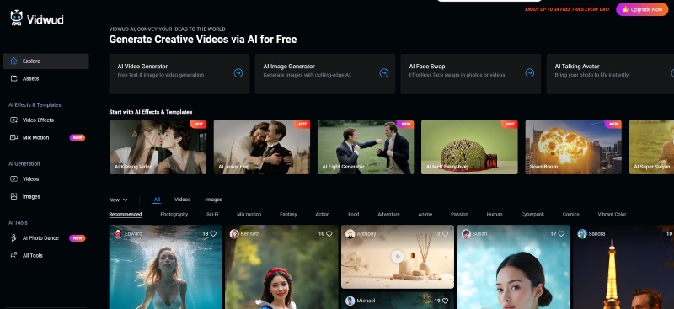Open the AI Melt Everything template
Viewport: 674px width, 309px height.
click(x=469, y=147)
